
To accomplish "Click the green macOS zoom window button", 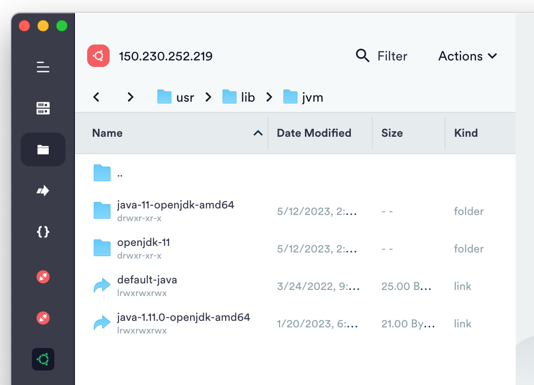I will click(62, 26).
